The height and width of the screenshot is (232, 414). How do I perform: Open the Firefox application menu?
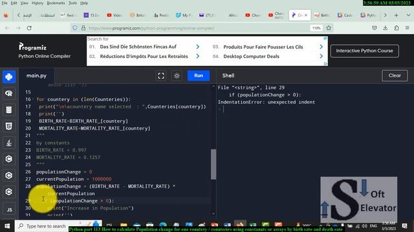coord(407,28)
